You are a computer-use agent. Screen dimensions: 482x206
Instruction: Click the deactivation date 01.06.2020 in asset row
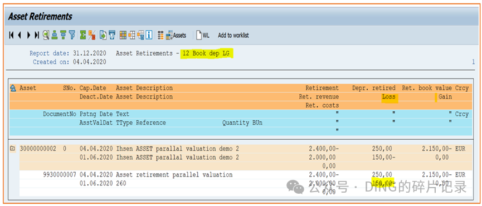click(x=96, y=158)
